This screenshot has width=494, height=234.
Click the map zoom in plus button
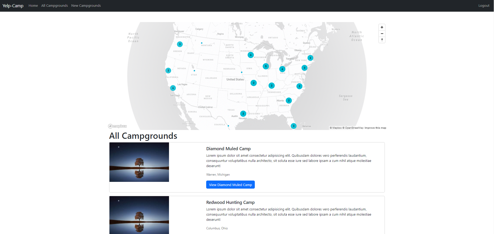point(382,27)
